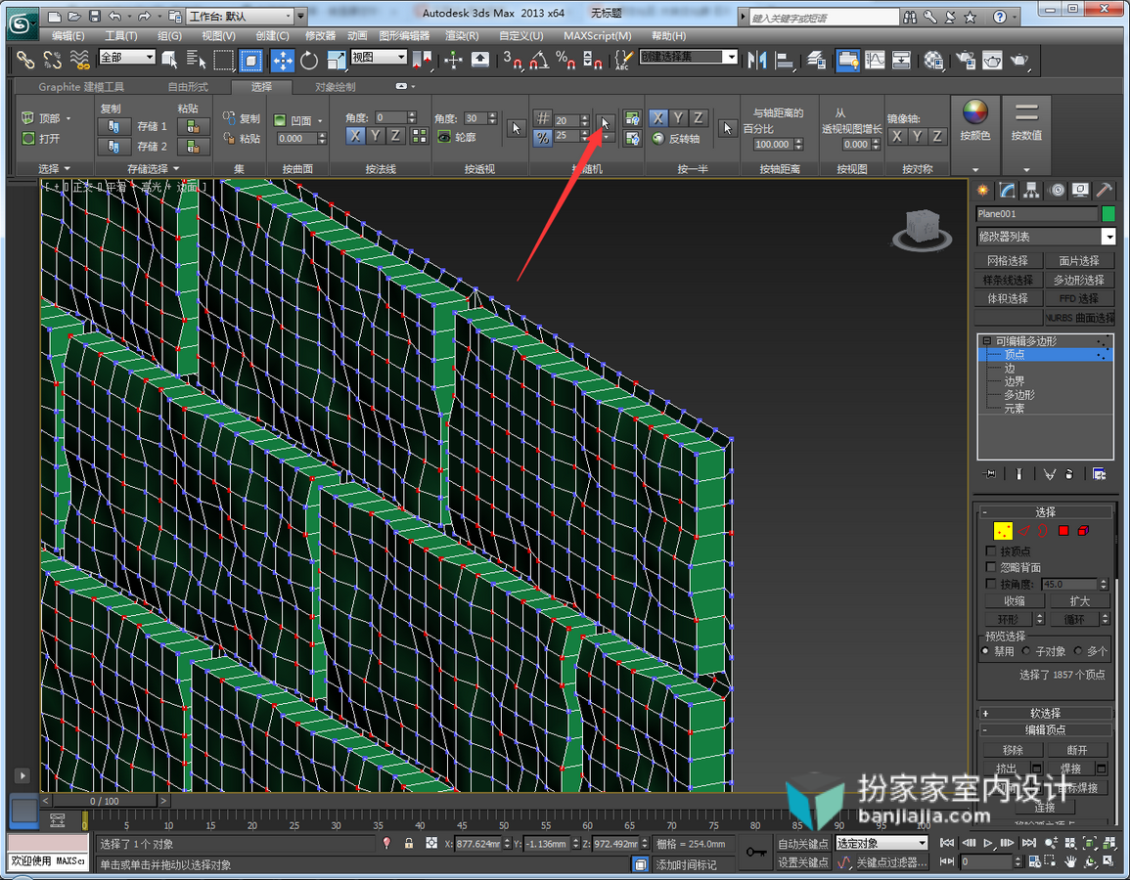
Task: Open the 创建选择集 named selection dropdown
Action: click(x=688, y=57)
